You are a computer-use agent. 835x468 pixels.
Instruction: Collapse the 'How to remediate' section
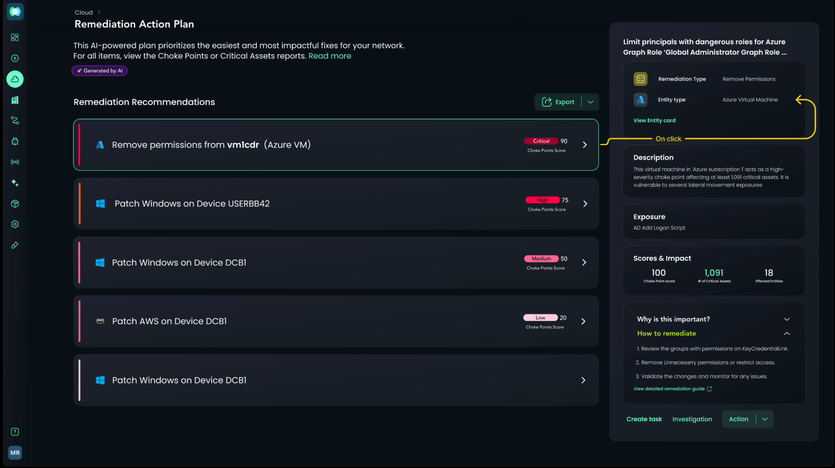click(787, 333)
